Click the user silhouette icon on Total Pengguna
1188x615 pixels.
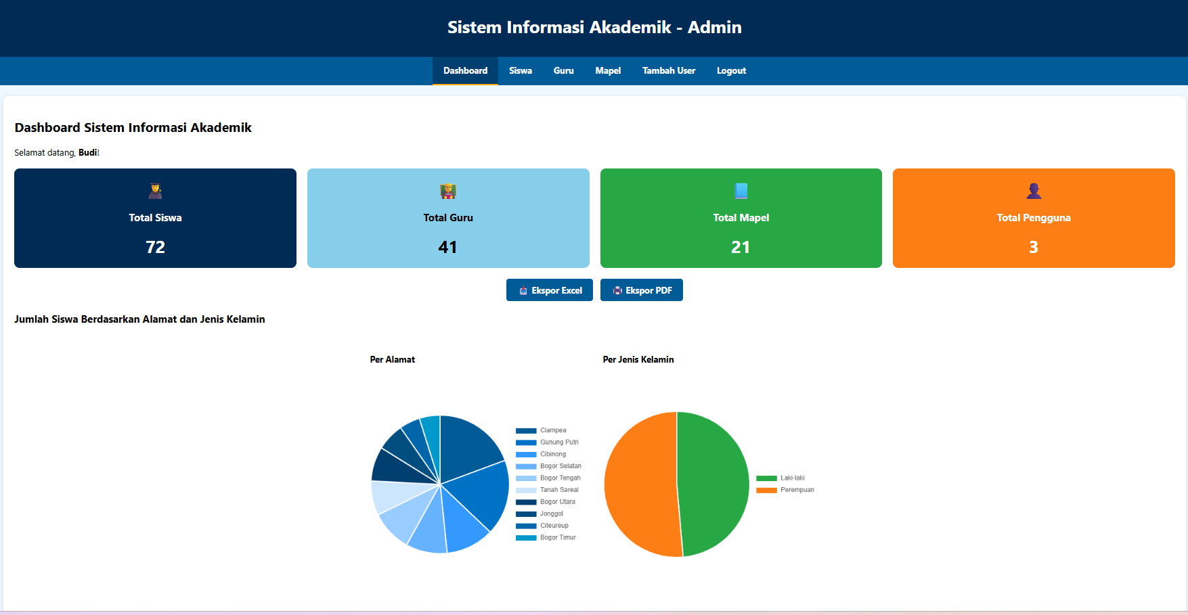(x=1034, y=191)
